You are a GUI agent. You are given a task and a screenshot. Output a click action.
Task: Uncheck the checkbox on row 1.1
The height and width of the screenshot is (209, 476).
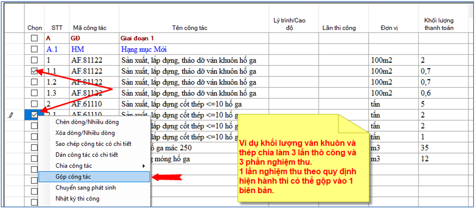pos(34,71)
